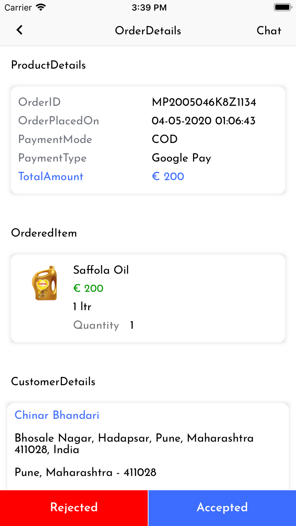Tap the green € 200 item price
The height and width of the screenshot is (526, 296).
88,288
